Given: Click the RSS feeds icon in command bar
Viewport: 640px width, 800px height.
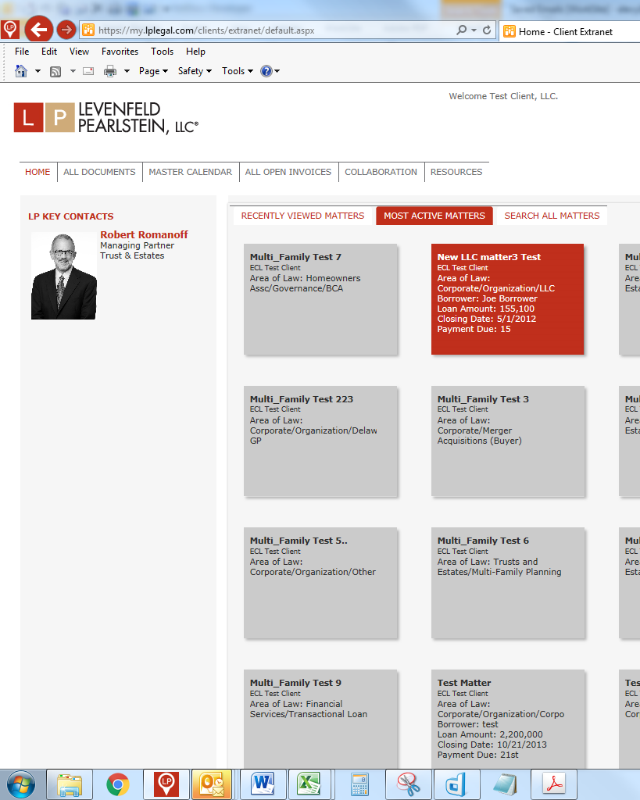Looking at the screenshot, I should 55,71.
